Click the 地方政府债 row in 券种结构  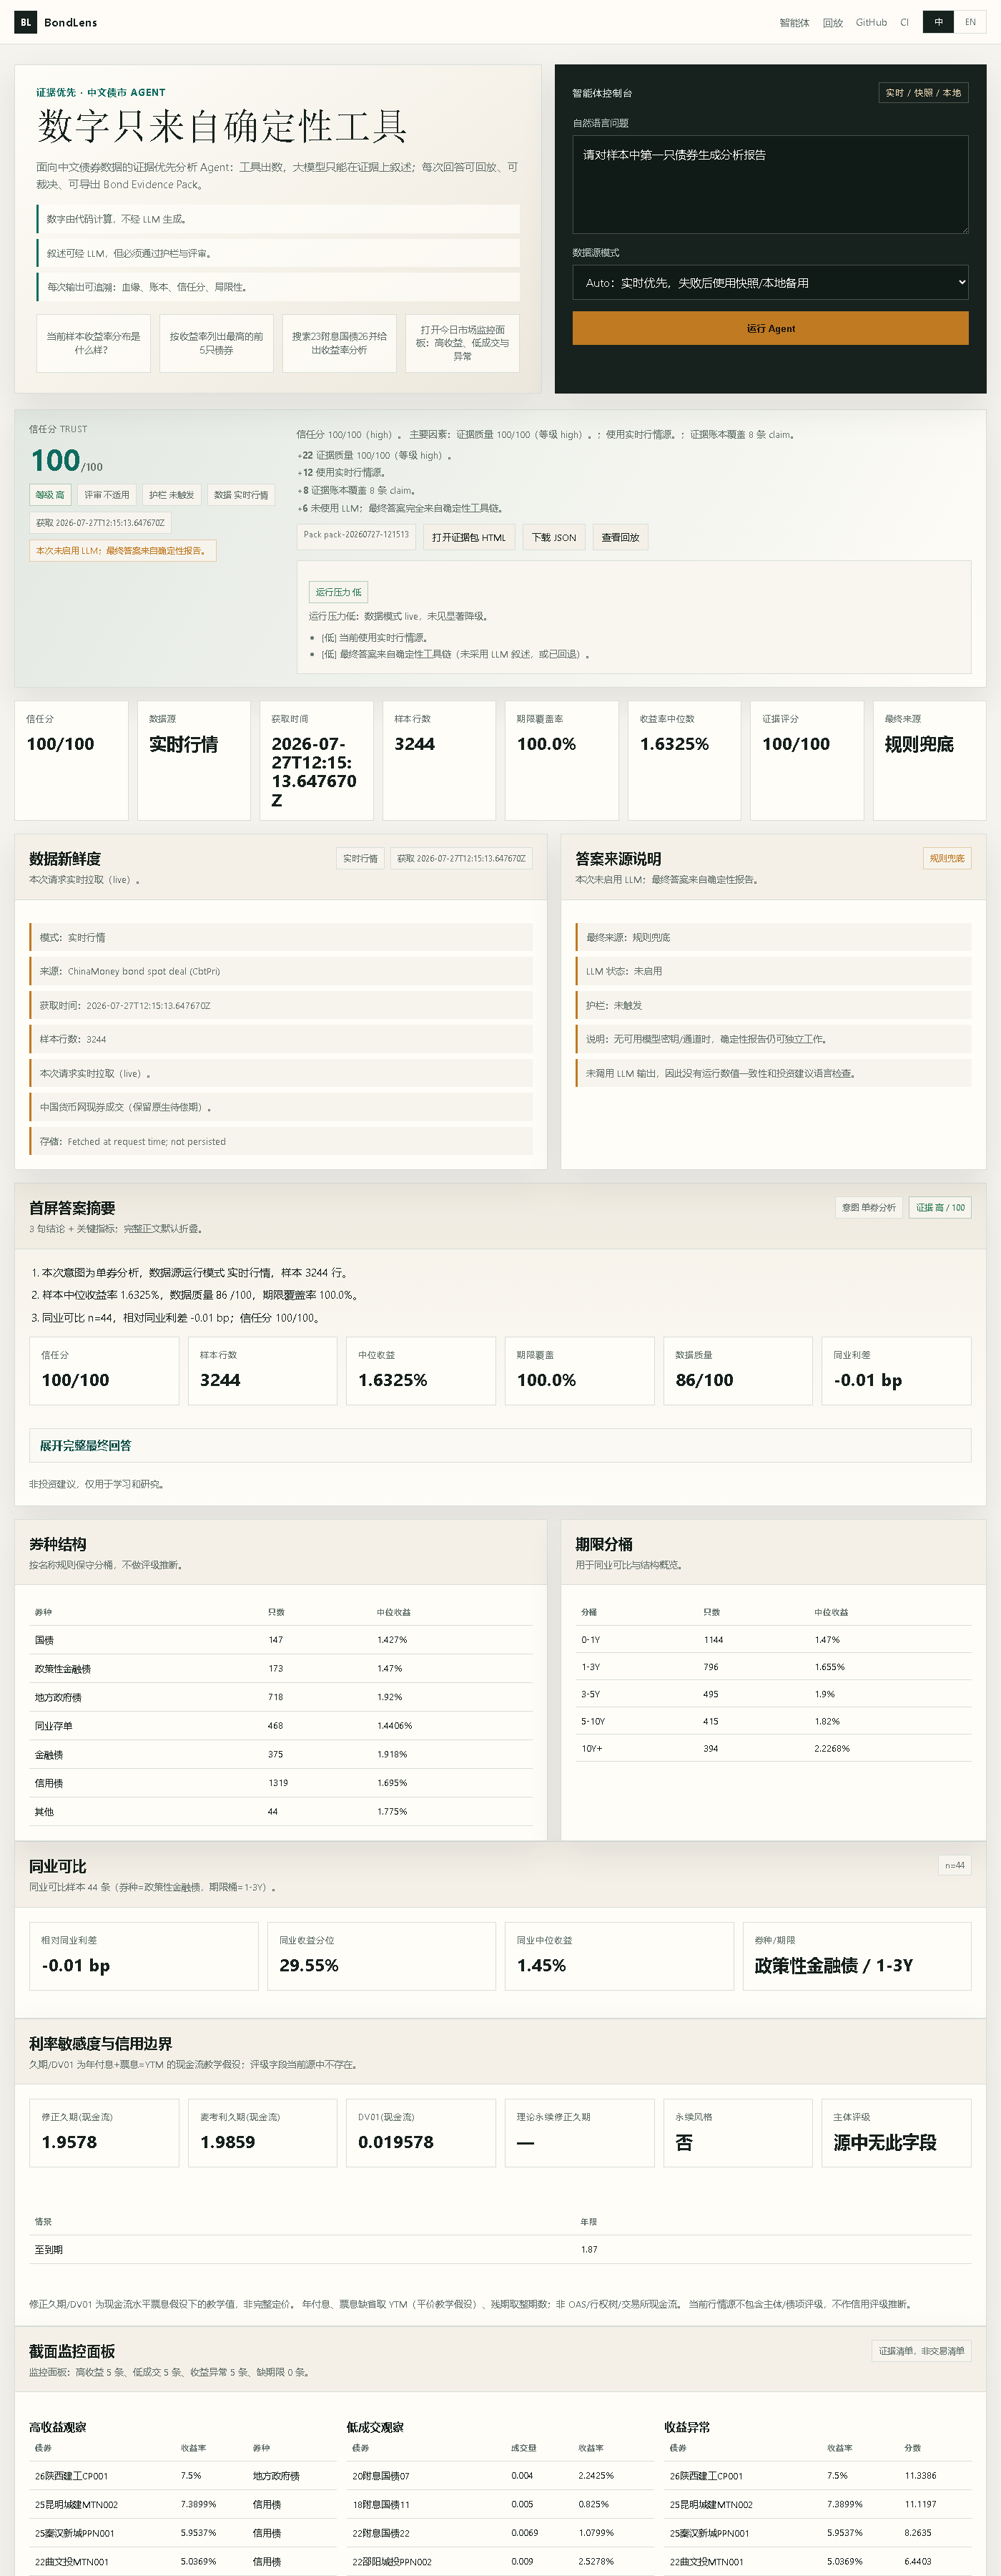pos(281,1697)
